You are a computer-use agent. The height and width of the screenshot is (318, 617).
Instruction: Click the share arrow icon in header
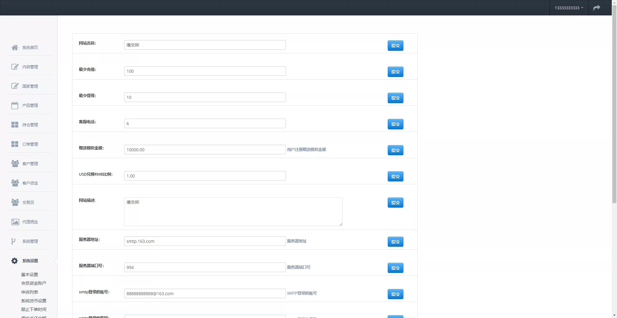[x=597, y=8]
